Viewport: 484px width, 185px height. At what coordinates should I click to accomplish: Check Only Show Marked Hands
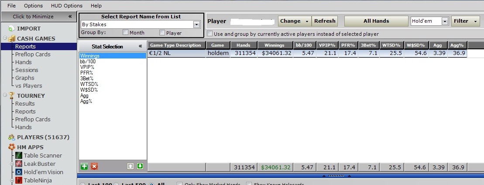coord(180,184)
